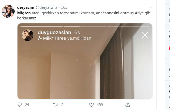Image resolution: width=170 pixels, height=109 pixels.
Task: Open the share upload arrow icon
Action: (x=127, y=105)
